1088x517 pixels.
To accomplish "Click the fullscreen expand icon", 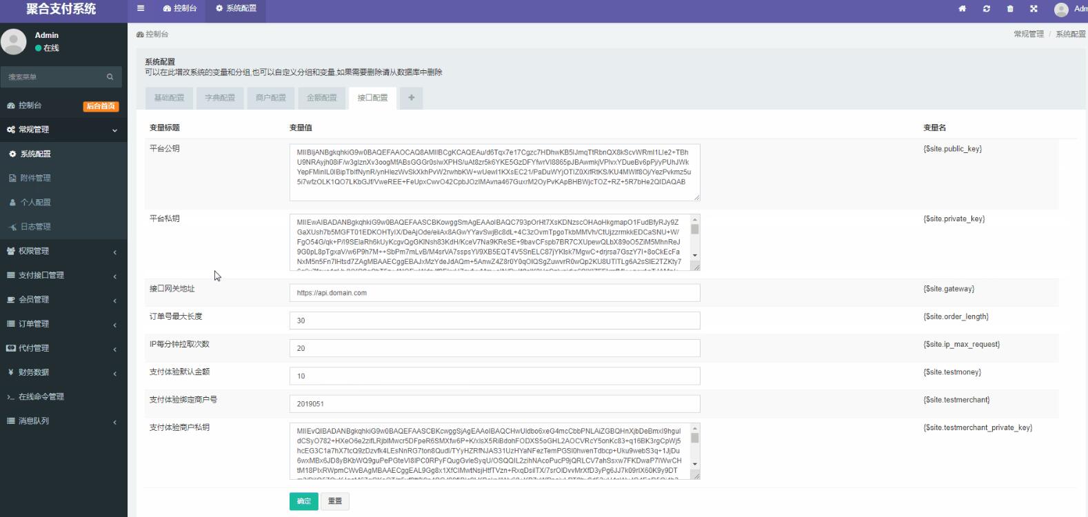I will [1034, 9].
